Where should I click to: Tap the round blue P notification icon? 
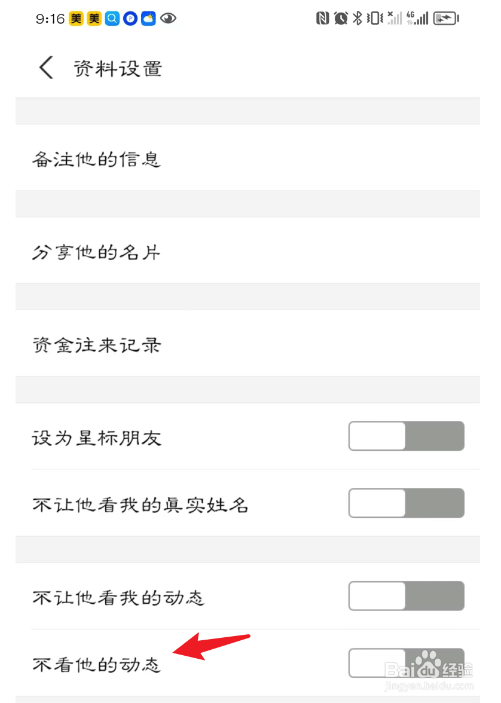pyautogui.click(x=130, y=19)
